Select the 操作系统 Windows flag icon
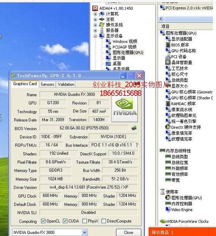Screen dimensions: 216x236 click(102, 25)
